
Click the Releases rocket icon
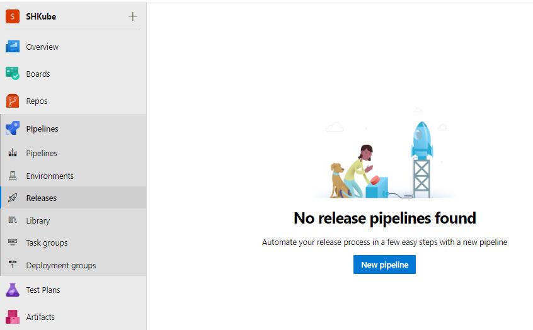pos(13,198)
